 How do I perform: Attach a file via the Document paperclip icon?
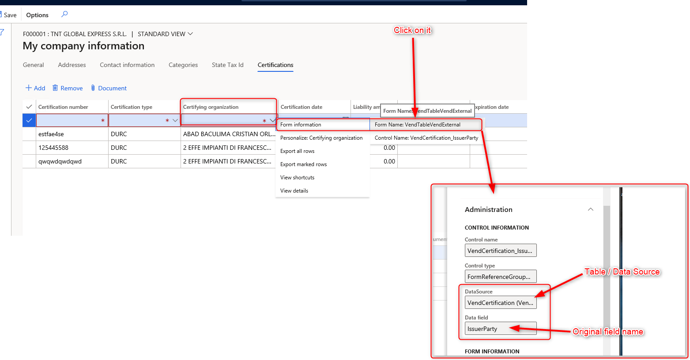tap(93, 88)
